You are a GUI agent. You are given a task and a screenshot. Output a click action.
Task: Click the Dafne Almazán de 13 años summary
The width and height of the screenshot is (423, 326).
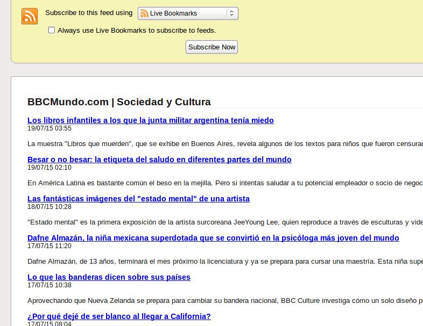tap(225, 262)
